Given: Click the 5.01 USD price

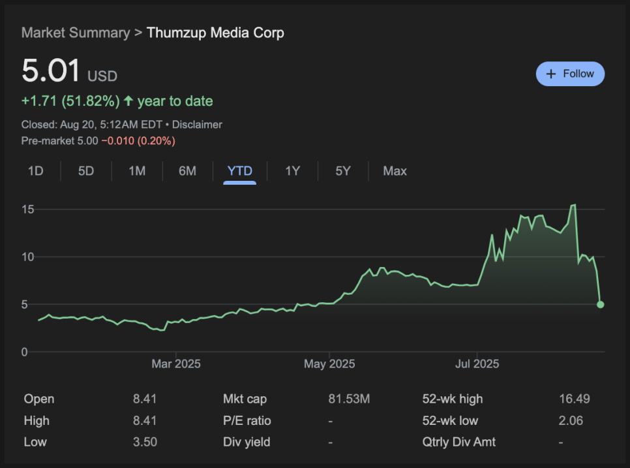Looking at the screenshot, I should tap(69, 70).
